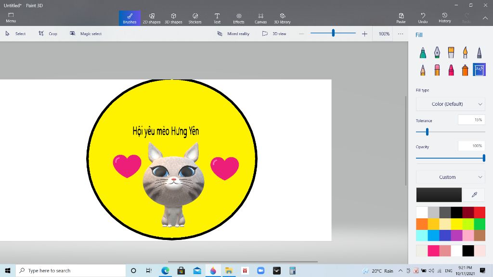Click the eyedropper color picker
The height and width of the screenshot is (277, 493).
pyautogui.click(x=474, y=195)
